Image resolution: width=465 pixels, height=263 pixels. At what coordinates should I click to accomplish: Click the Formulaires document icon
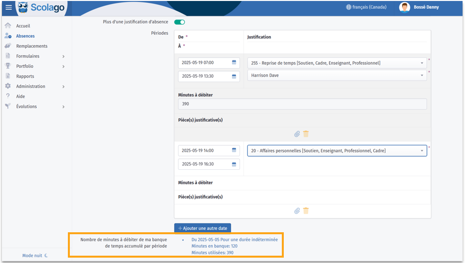click(8, 56)
